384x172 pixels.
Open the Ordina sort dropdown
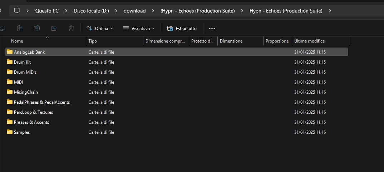[x=100, y=28]
